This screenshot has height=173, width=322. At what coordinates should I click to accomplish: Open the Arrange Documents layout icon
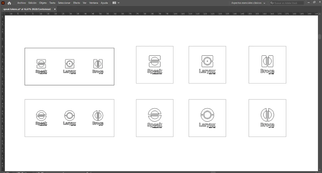pyautogui.click(x=114, y=3)
